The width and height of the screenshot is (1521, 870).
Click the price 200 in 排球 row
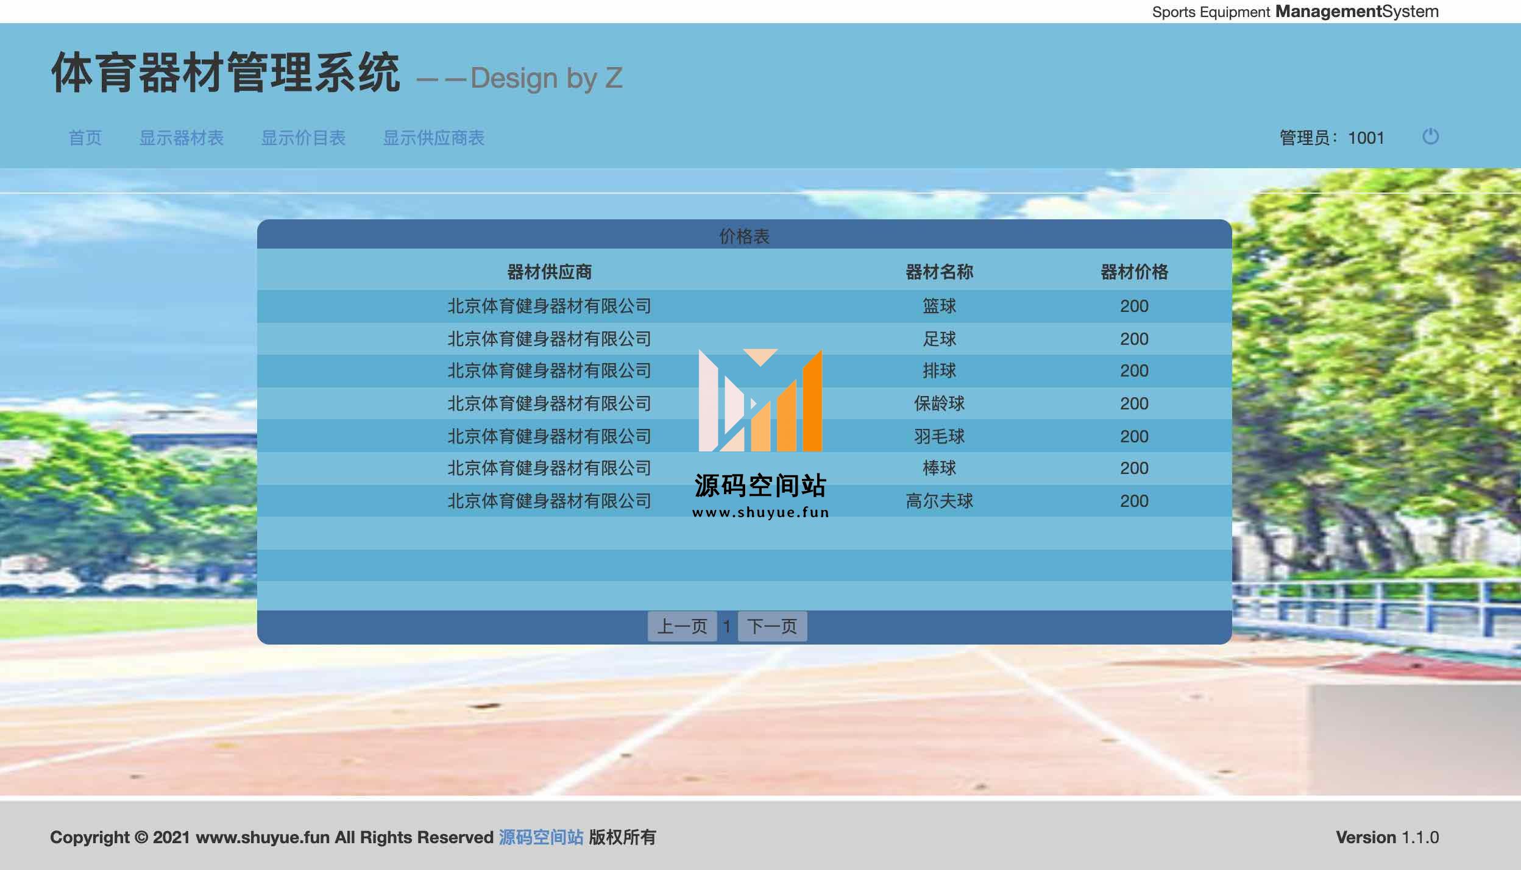1134,370
